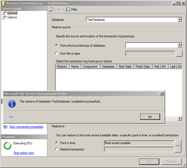Click the Most recent possible field
The image size is (187, 168).
pos(139,143)
